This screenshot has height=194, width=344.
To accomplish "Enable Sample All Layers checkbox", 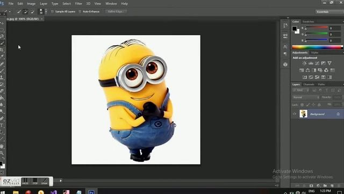I will click(x=52, y=11).
